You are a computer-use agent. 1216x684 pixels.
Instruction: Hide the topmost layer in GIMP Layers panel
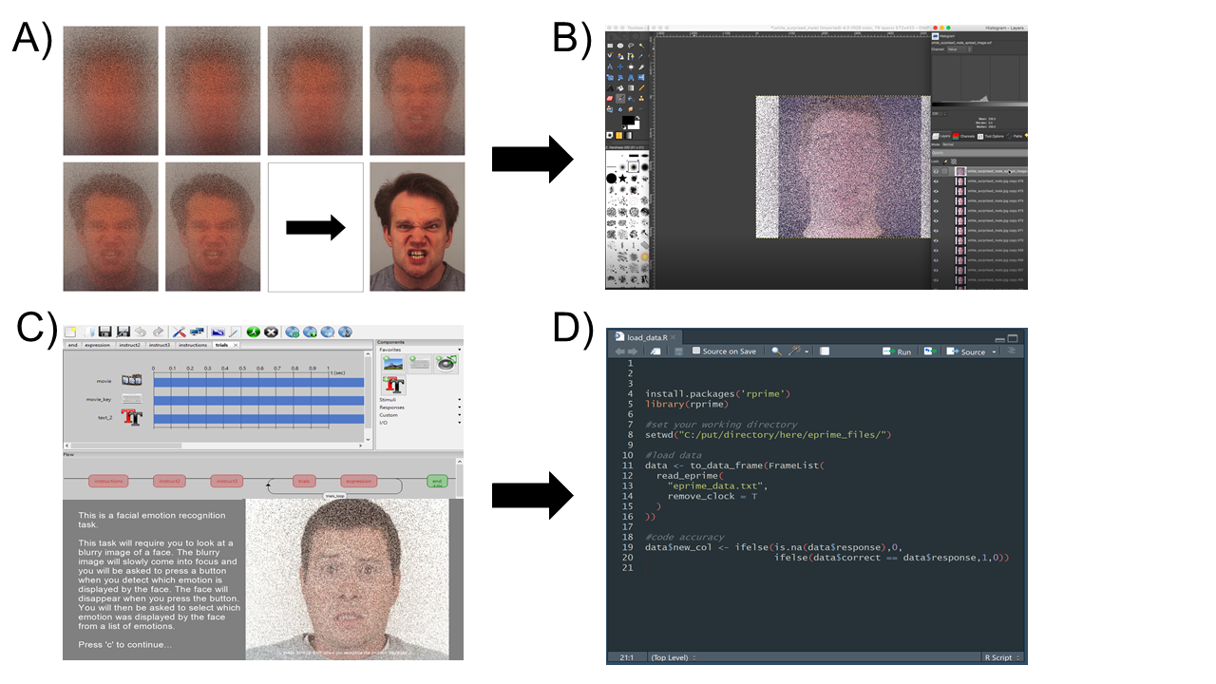click(936, 171)
